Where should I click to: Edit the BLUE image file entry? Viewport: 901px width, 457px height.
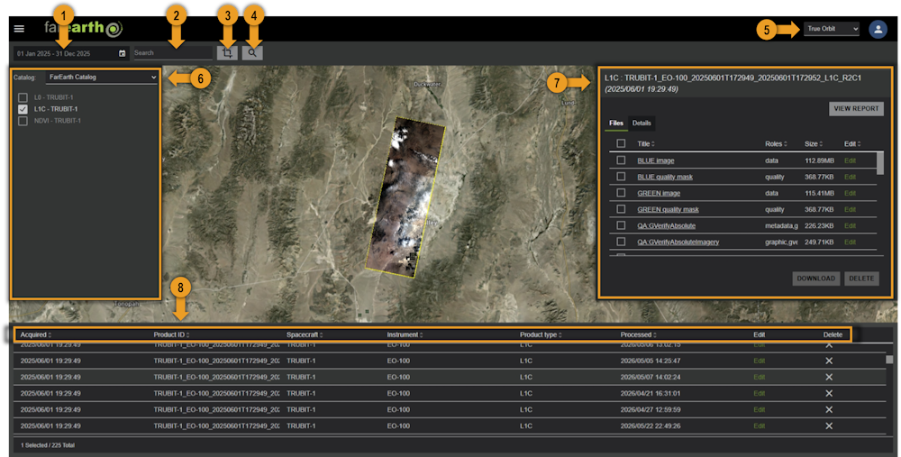pyautogui.click(x=850, y=161)
